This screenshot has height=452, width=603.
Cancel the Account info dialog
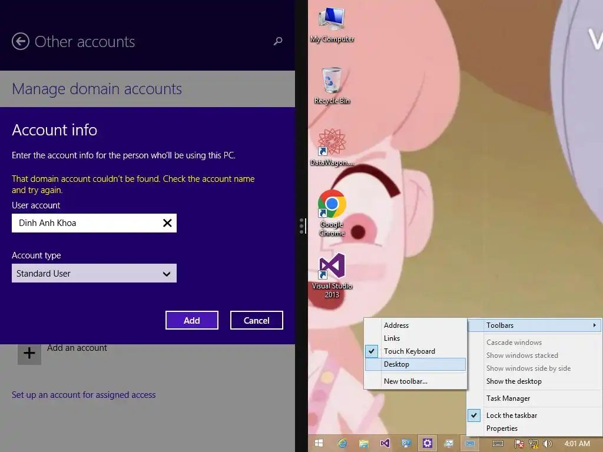(x=257, y=320)
